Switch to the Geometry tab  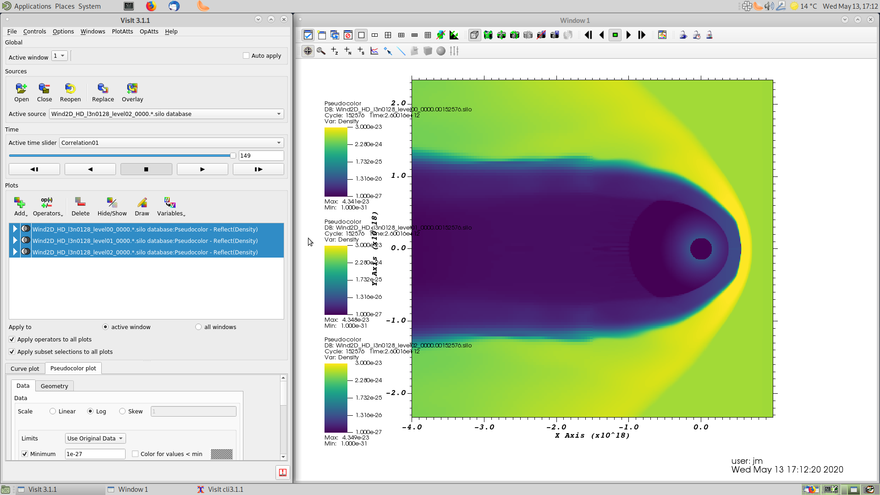(54, 386)
